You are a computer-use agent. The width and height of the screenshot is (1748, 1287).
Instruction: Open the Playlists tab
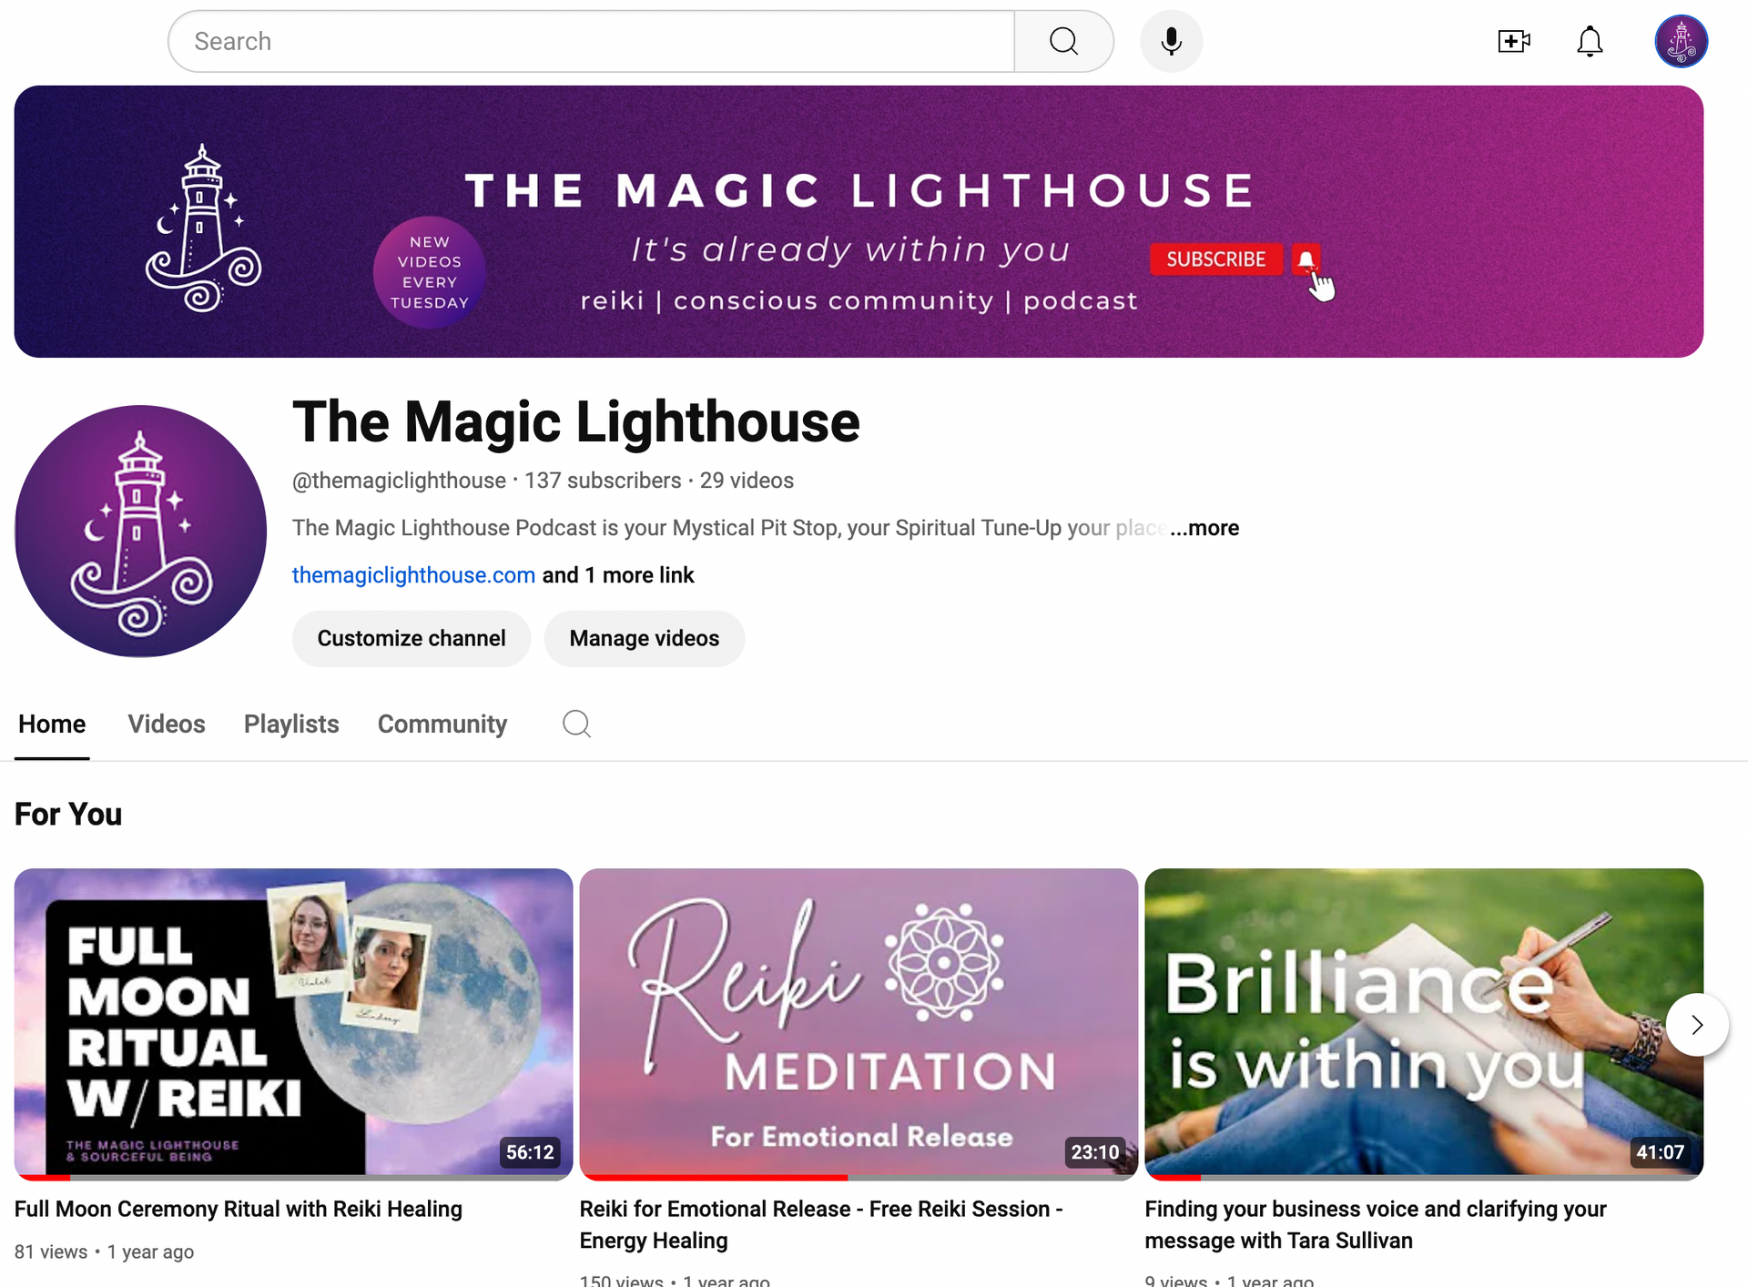291,725
